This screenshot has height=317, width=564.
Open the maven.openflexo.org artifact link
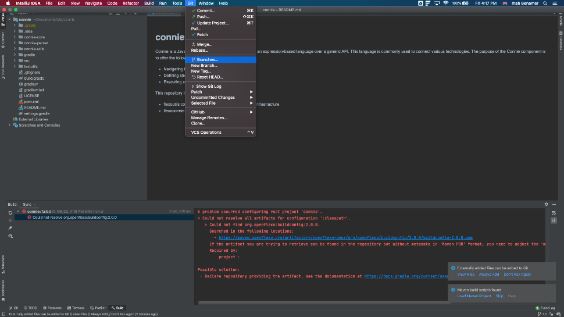(345, 238)
